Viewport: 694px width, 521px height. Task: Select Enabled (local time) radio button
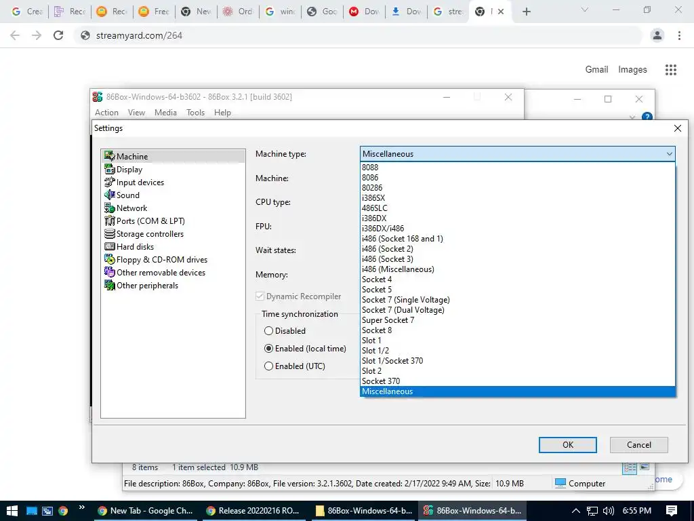(x=268, y=348)
